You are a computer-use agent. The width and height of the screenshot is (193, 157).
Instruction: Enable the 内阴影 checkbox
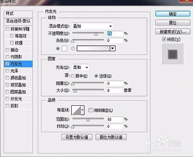(7, 57)
